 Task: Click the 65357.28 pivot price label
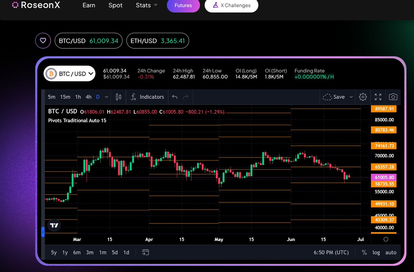click(x=384, y=167)
